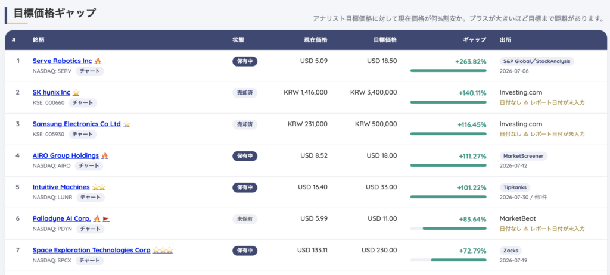This screenshot has width=610, height=275.
Task: Click the +116.45% gap value
Action: click(x=472, y=124)
